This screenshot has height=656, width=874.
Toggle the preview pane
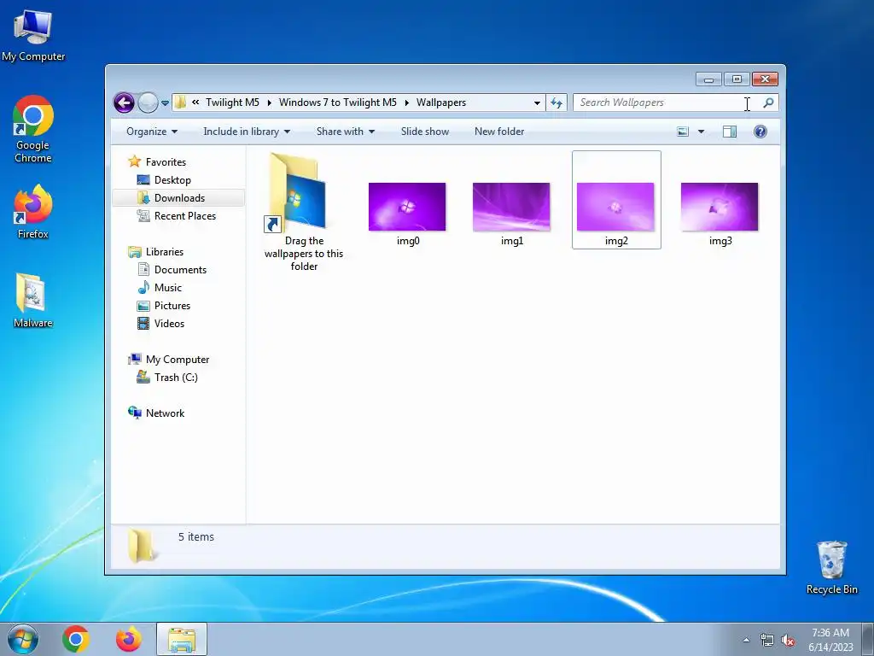pos(730,132)
